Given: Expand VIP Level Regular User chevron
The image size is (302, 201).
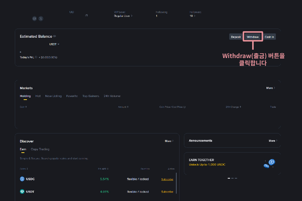Looking at the screenshot, I should pyautogui.click(x=132, y=16).
